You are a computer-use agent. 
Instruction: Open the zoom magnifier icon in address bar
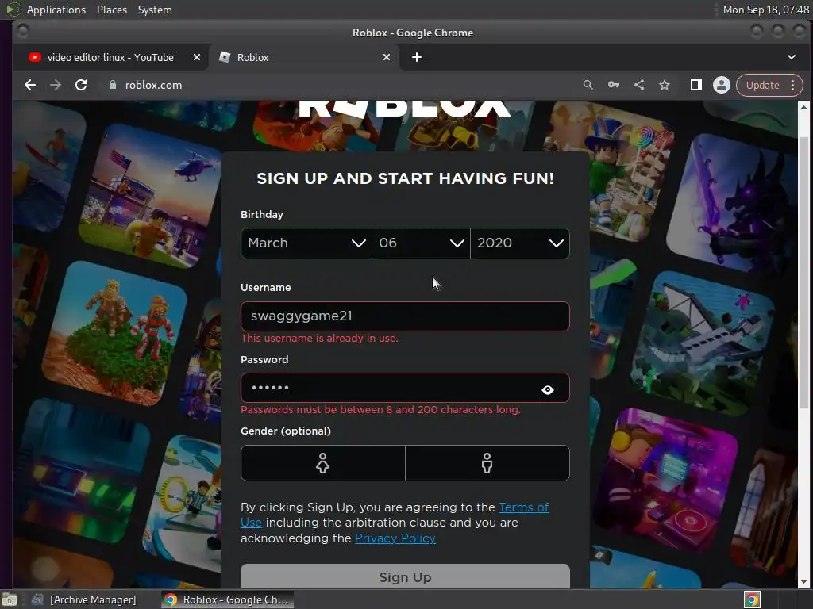point(588,85)
